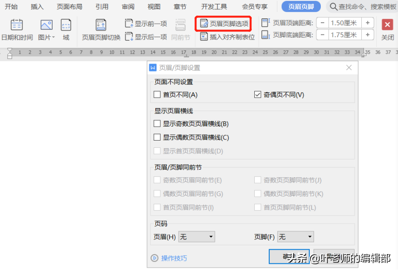Click the WPS logo in dialog title

[x=153, y=68]
